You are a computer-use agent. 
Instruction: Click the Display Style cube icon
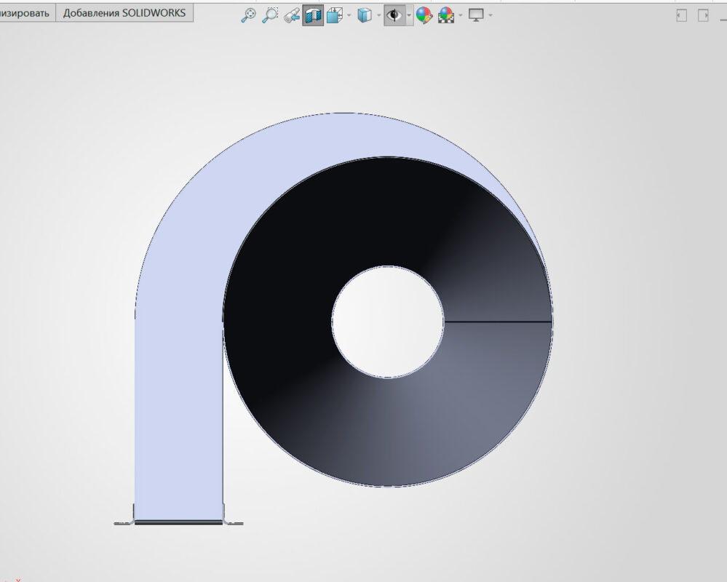[365, 15]
